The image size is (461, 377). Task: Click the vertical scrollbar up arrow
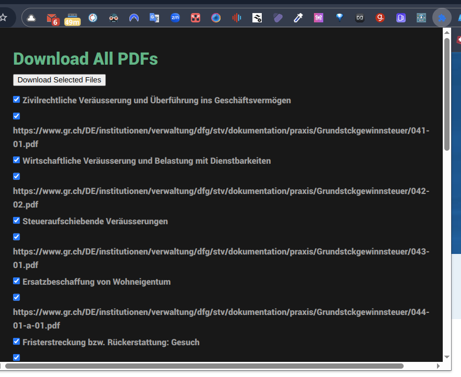447,32
